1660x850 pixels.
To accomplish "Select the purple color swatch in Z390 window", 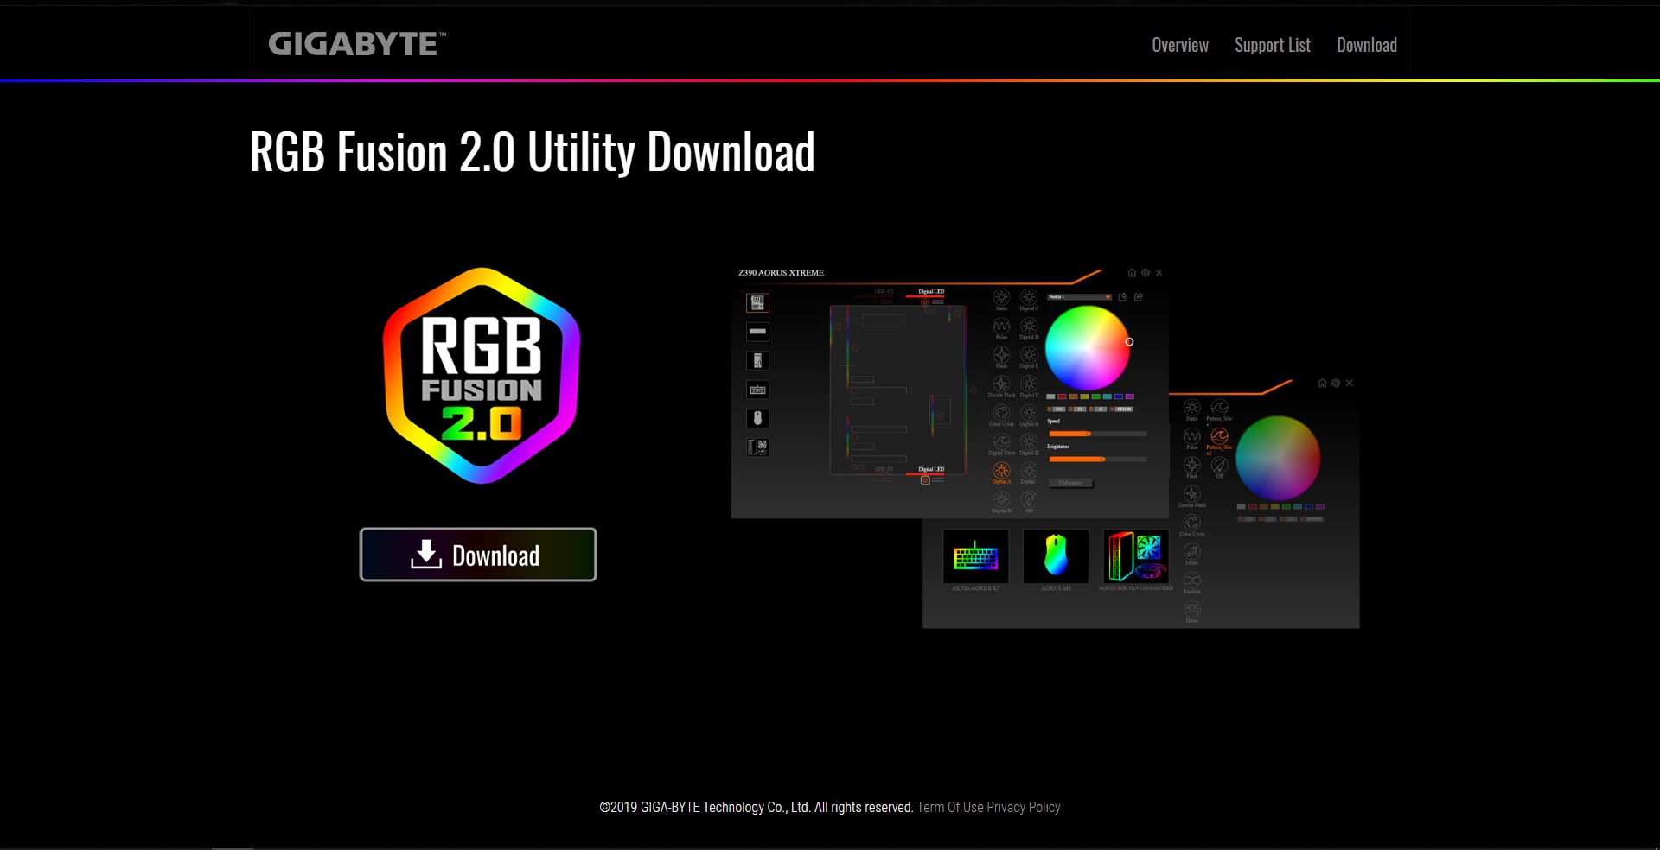I will click(1129, 396).
